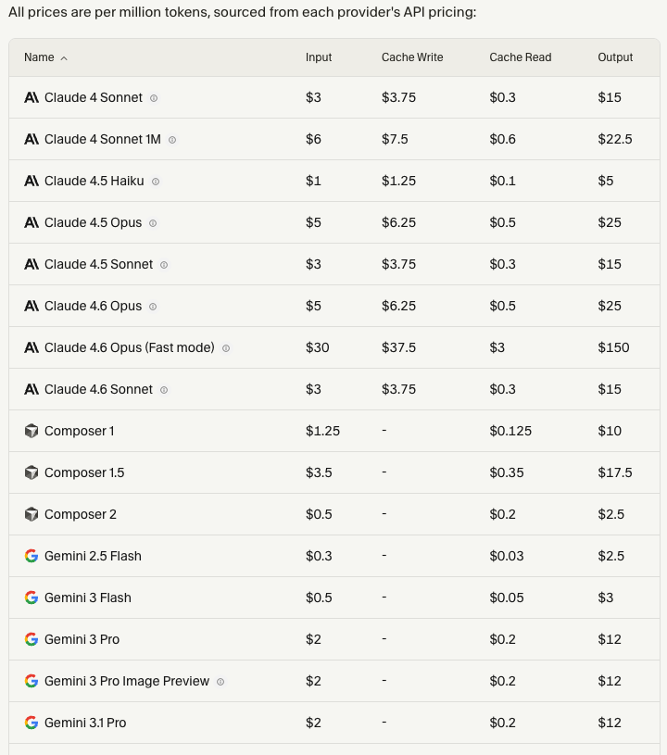Click $0.03 cache read for Gemini 2.5 Flash
Viewport: 667px width, 755px height.
(507, 556)
